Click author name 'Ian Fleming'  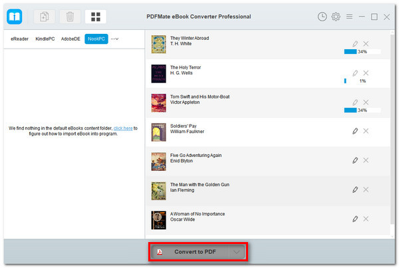pos(182,190)
